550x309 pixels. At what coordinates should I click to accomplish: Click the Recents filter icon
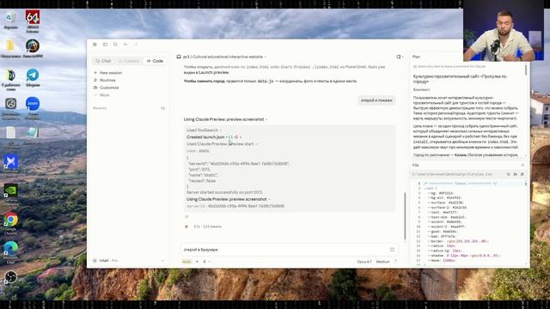point(162,108)
